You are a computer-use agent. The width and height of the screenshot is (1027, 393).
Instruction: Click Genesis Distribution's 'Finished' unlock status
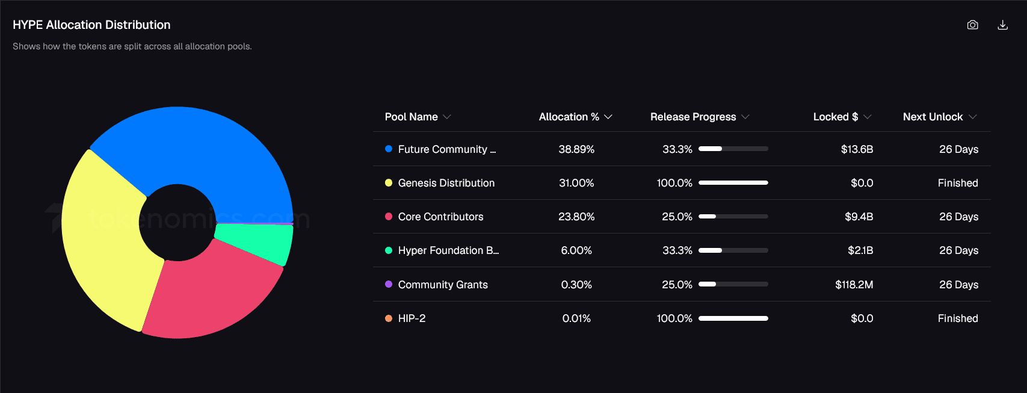click(x=958, y=183)
